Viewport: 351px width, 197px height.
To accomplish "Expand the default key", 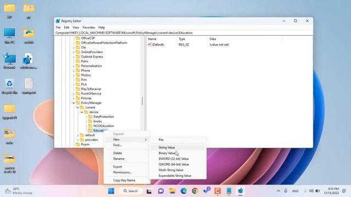I will pos(78,135).
